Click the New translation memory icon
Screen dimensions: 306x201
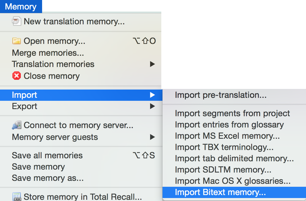(17, 21)
